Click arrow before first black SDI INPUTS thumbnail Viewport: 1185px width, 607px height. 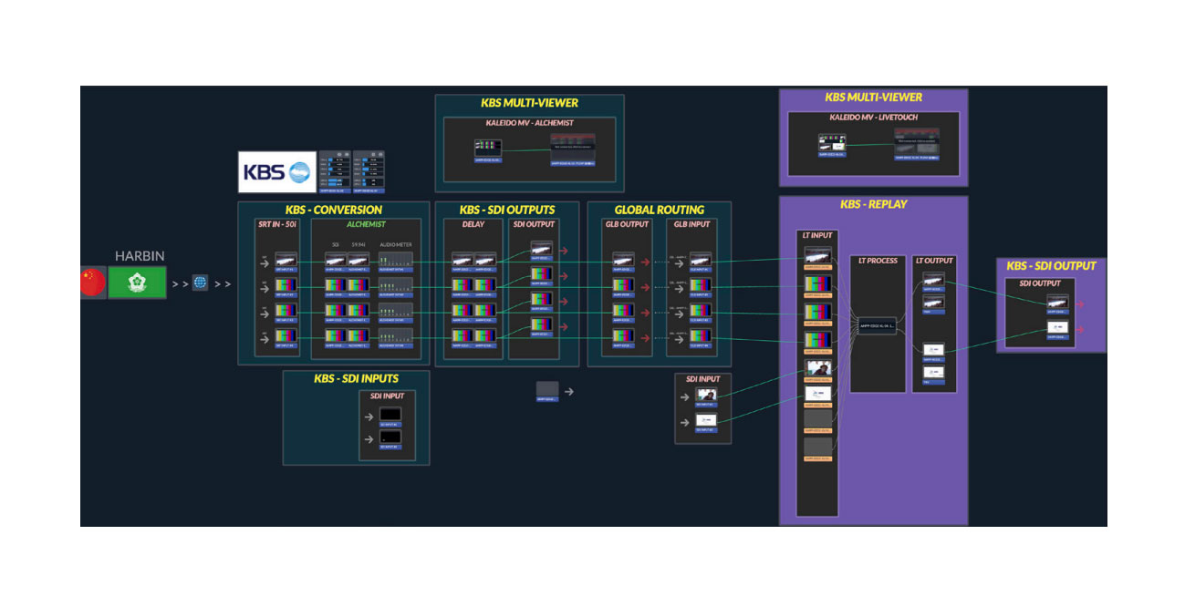pos(369,417)
